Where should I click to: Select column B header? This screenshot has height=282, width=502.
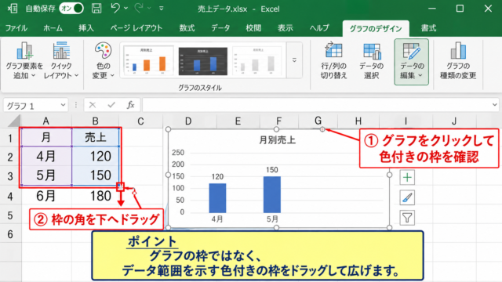(x=95, y=121)
